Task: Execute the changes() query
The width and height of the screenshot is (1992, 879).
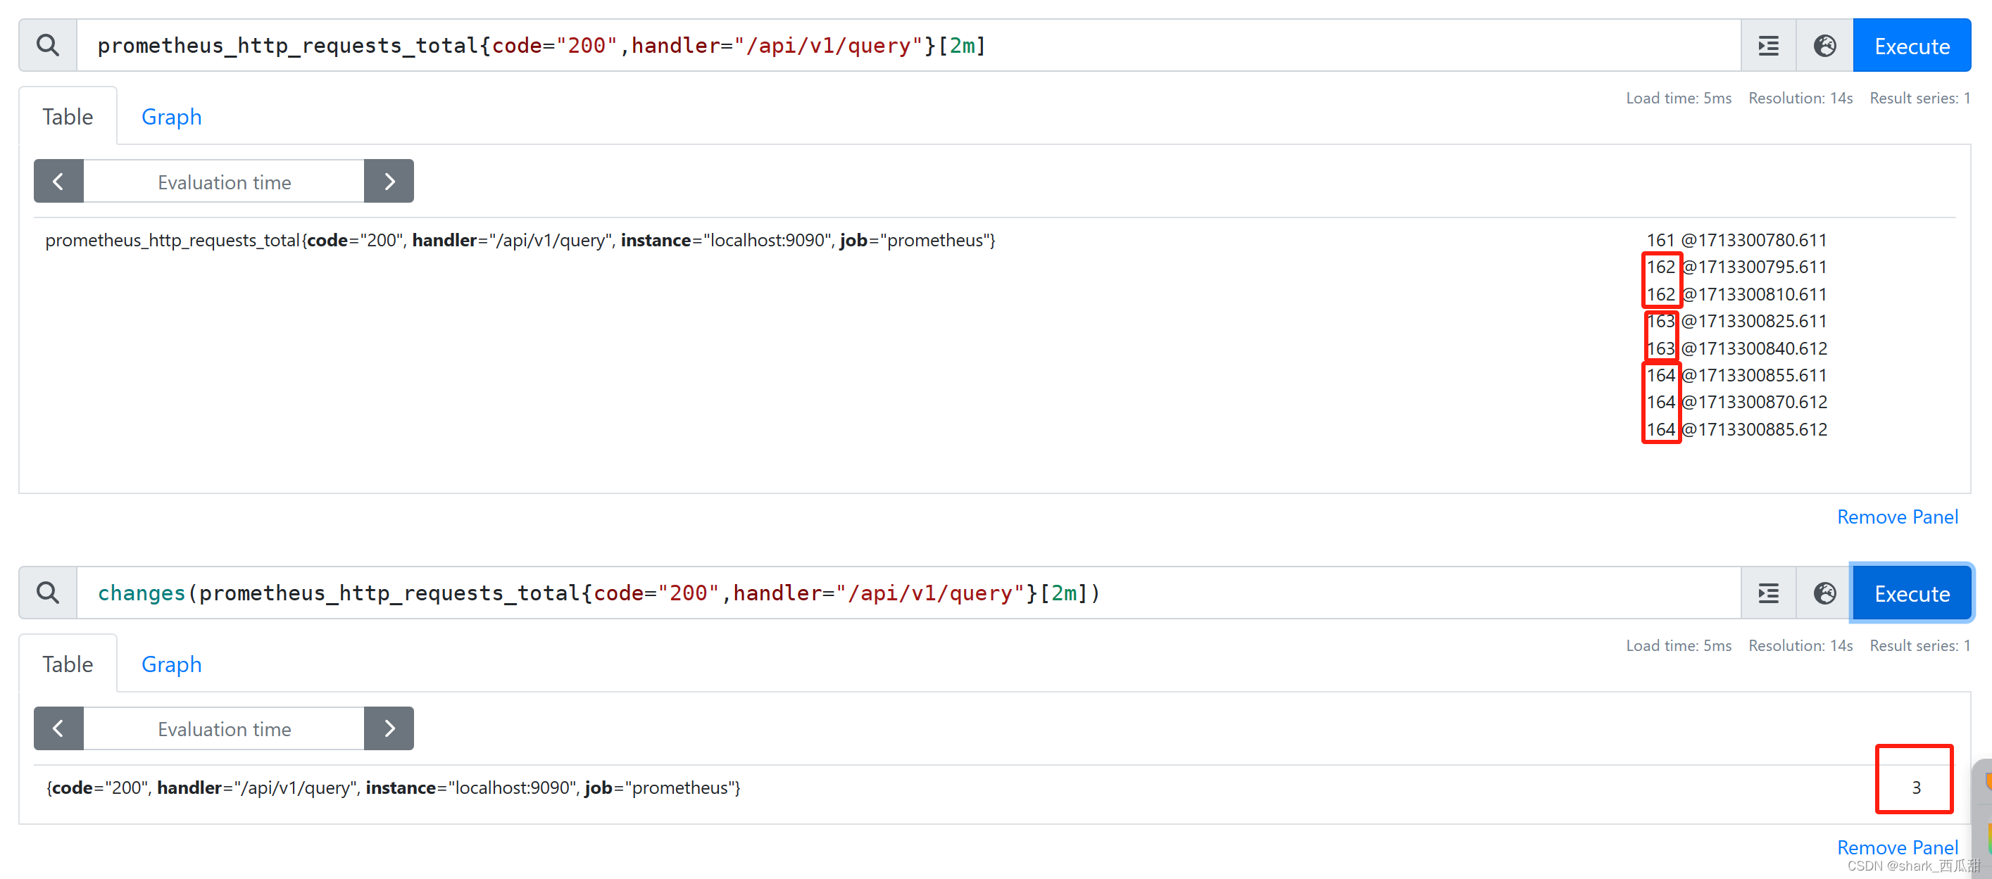Action: tap(1912, 593)
